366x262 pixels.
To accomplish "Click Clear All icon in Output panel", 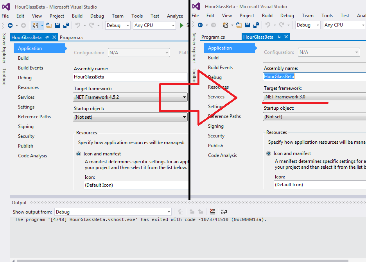I will coord(212,212).
